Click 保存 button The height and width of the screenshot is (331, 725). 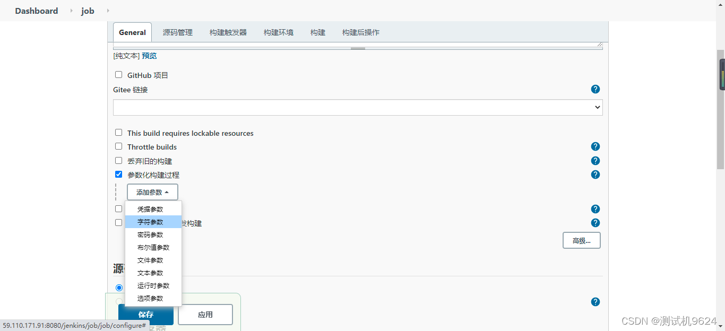[146, 315]
